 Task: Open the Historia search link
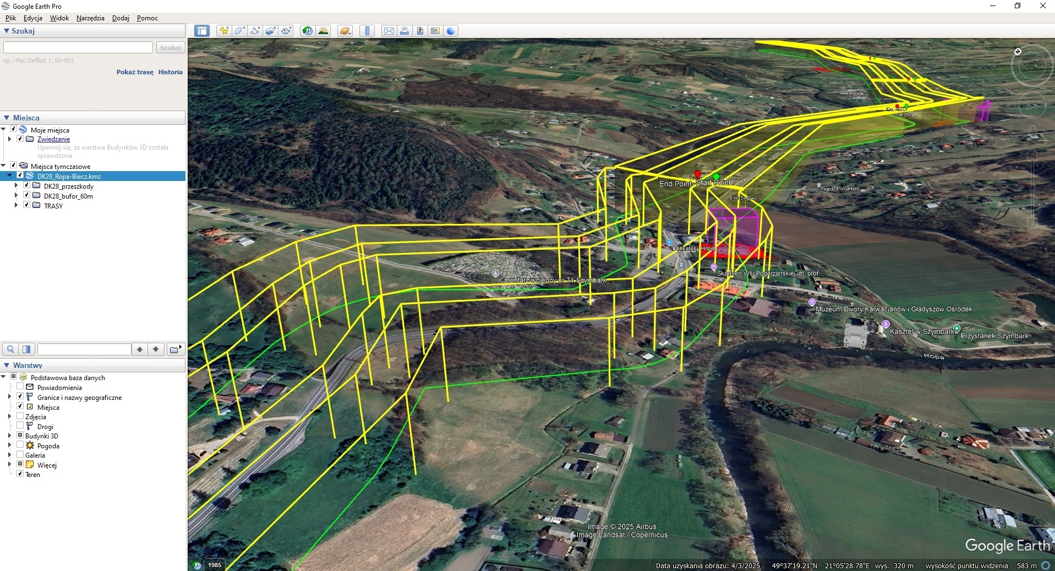pos(170,72)
